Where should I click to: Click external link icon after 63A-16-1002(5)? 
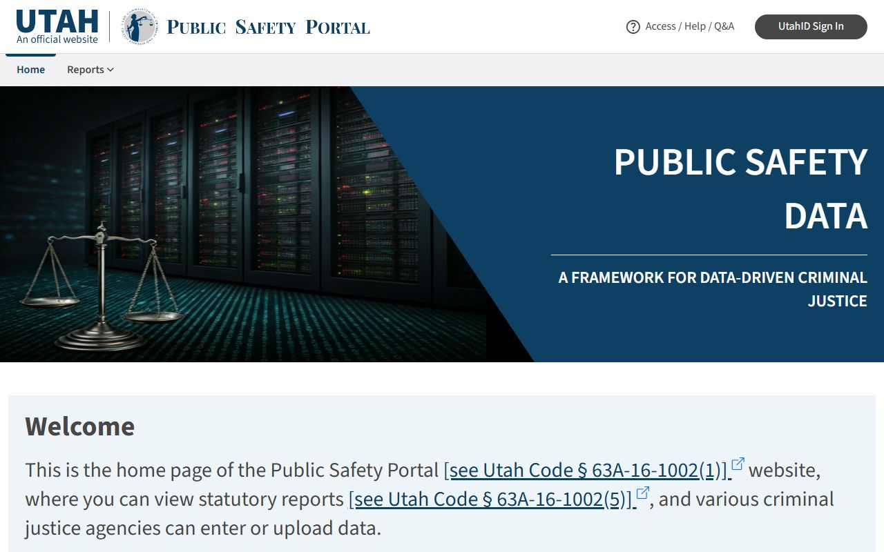pos(643,493)
